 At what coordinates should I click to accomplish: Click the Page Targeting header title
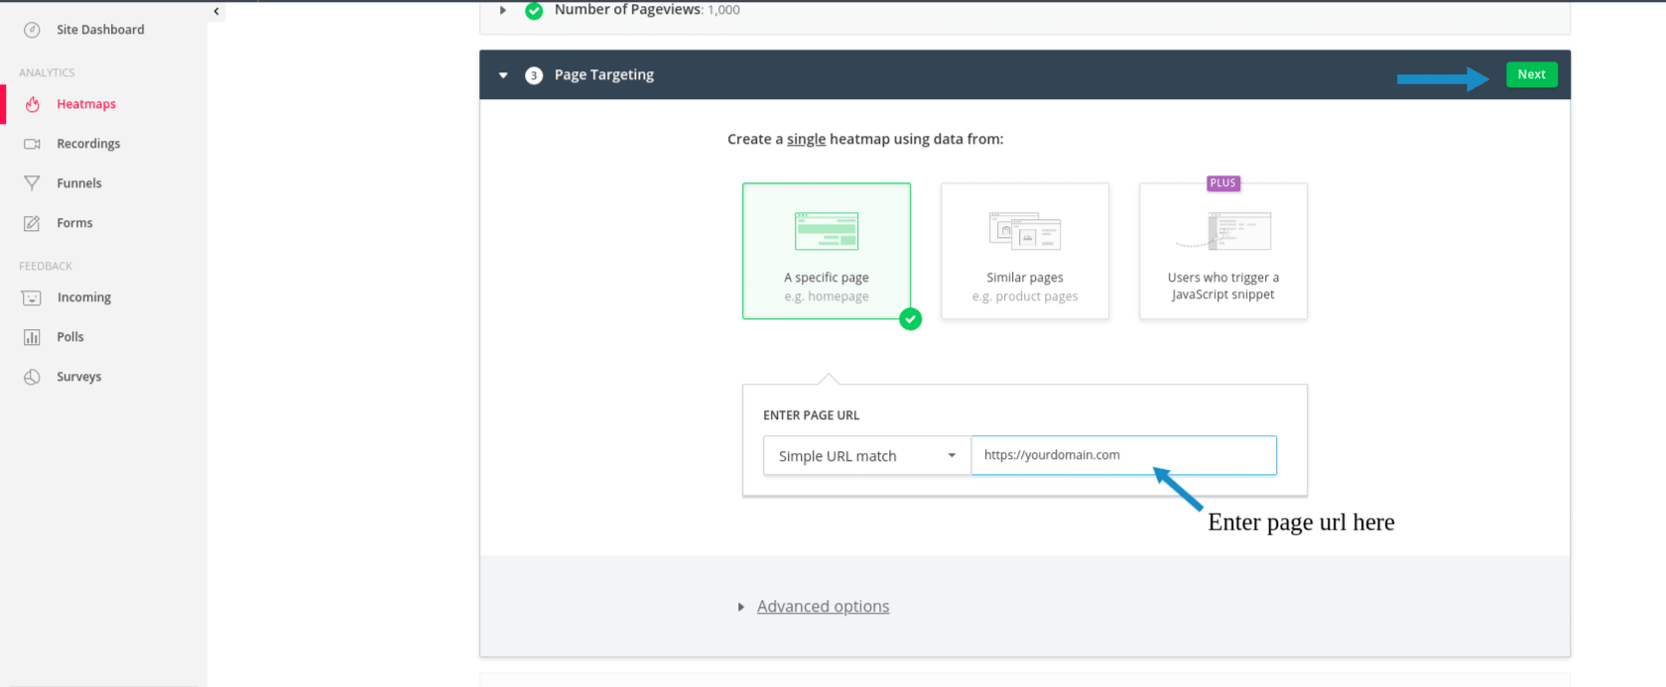click(604, 75)
